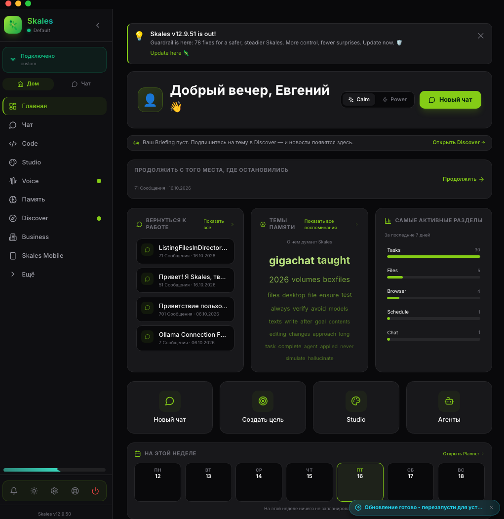Image resolution: width=504 pixels, height=519 pixels.
Task: Open Skales Mobile in the sidebar
Action: click(55, 255)
